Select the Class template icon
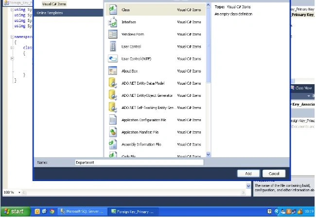The image size is (316, 218). pyautogui.click(x=113, y=9)
